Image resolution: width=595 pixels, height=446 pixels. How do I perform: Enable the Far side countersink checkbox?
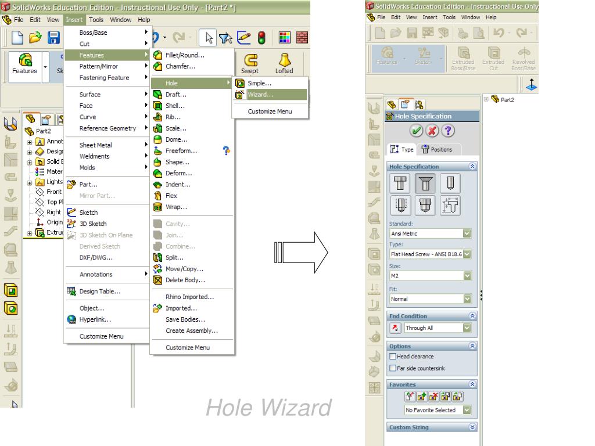[393, 368]
